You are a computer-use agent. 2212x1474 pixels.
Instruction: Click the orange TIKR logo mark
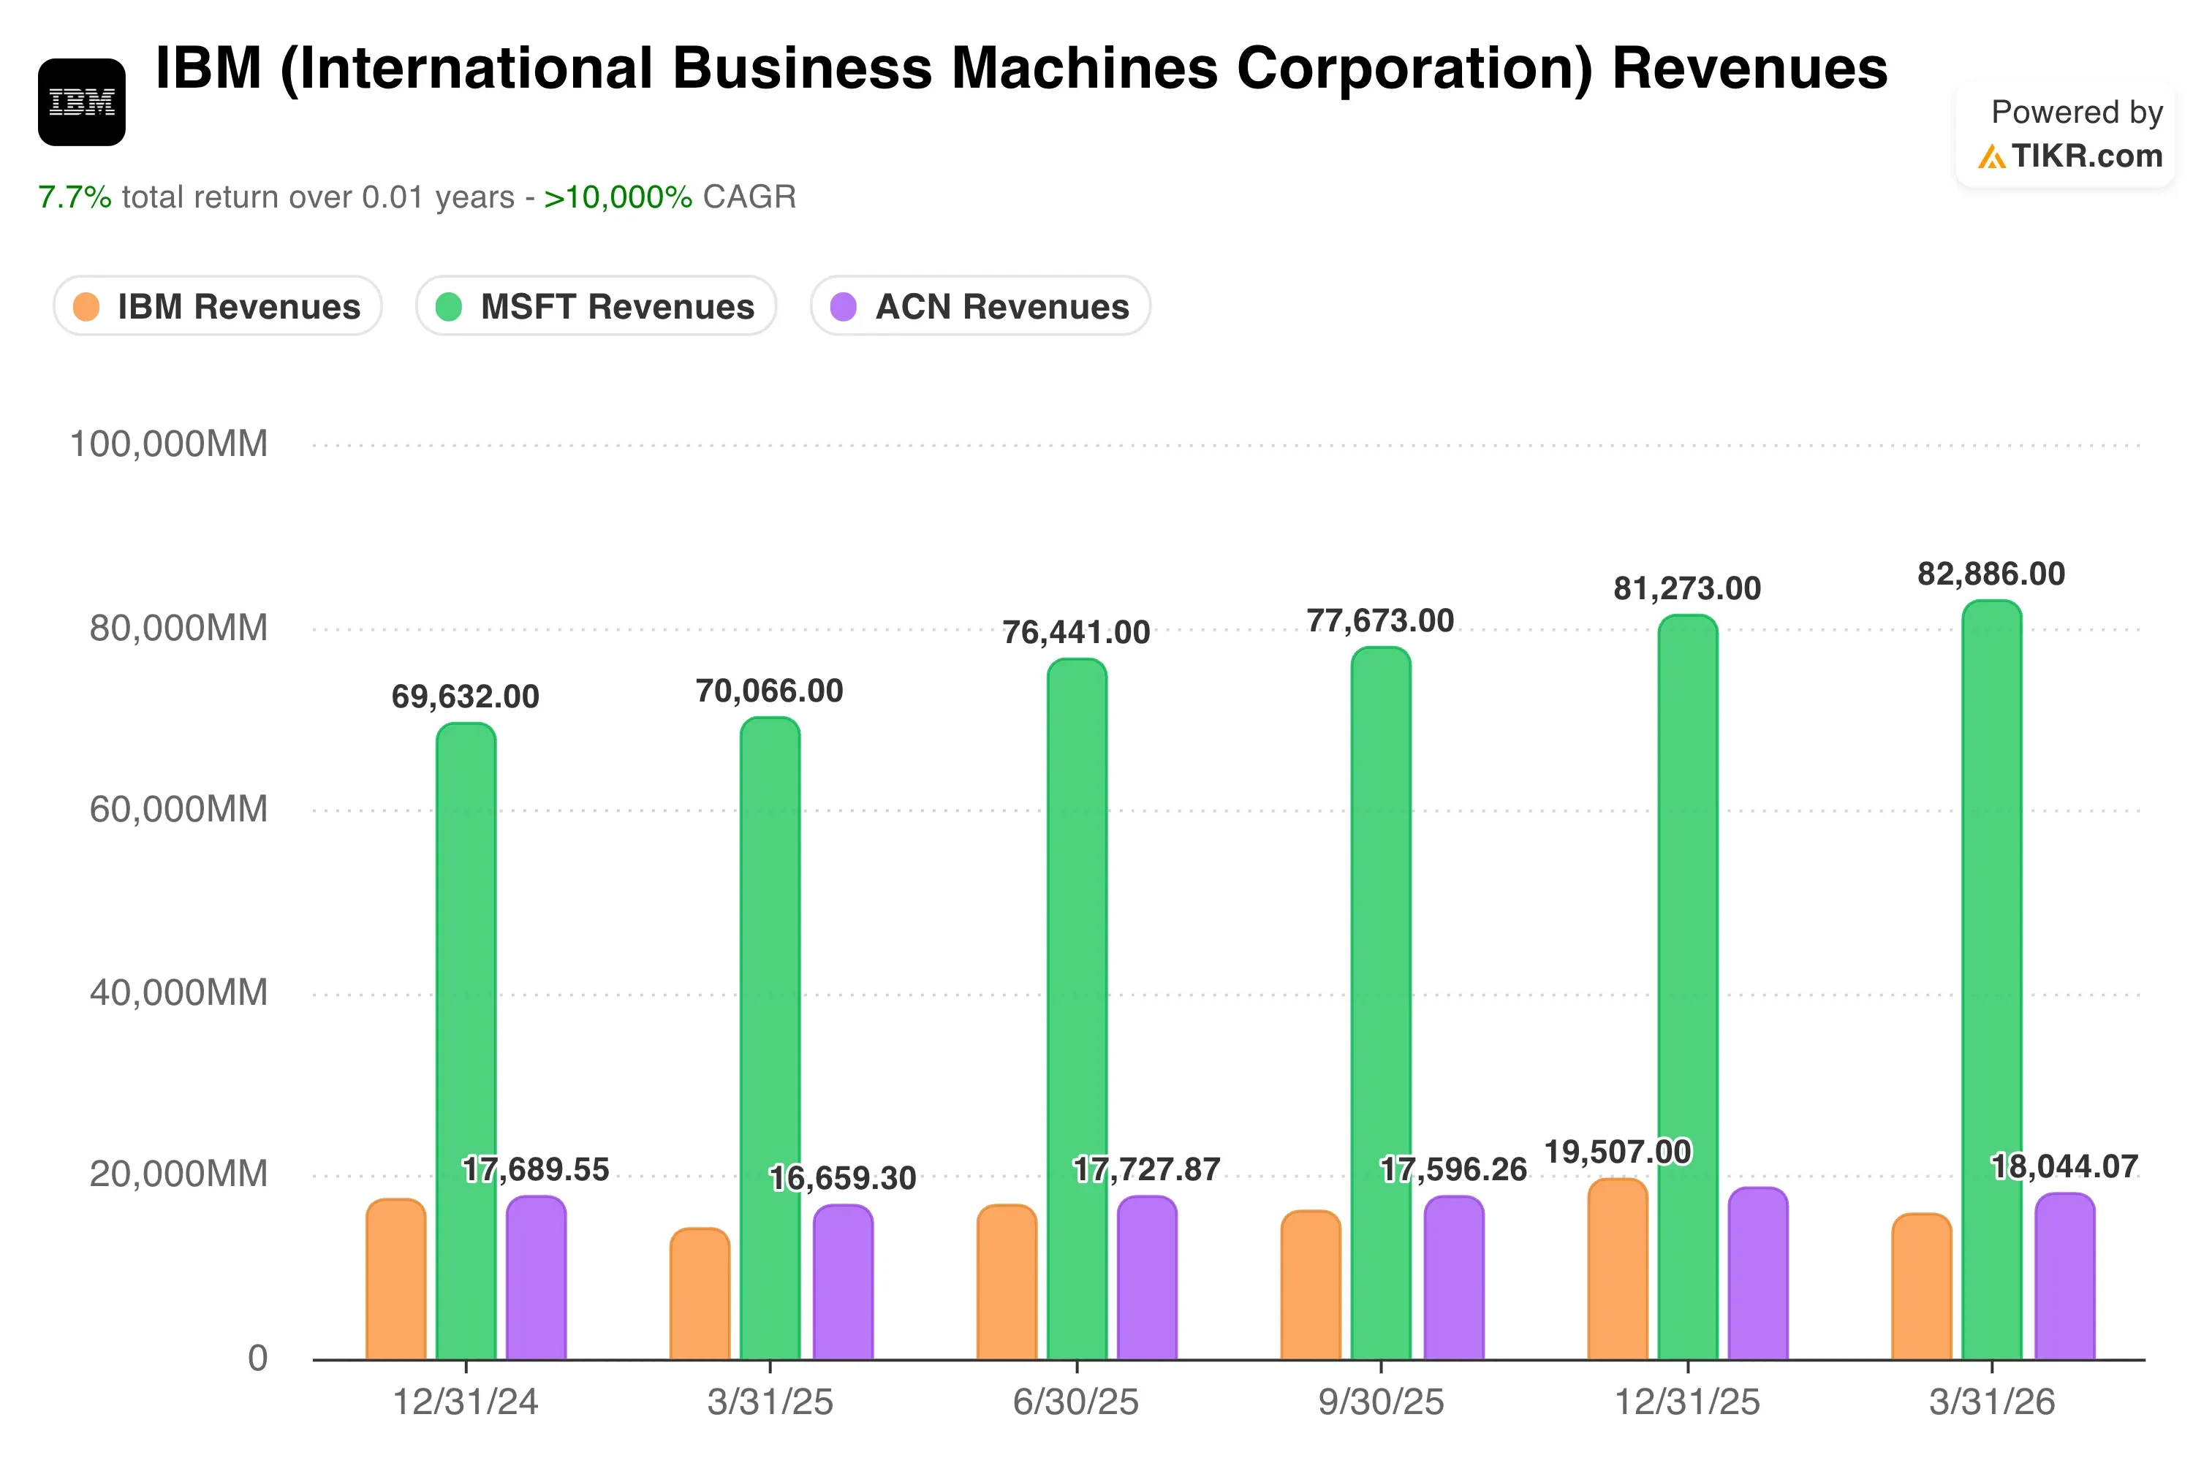click(1991, 156)
